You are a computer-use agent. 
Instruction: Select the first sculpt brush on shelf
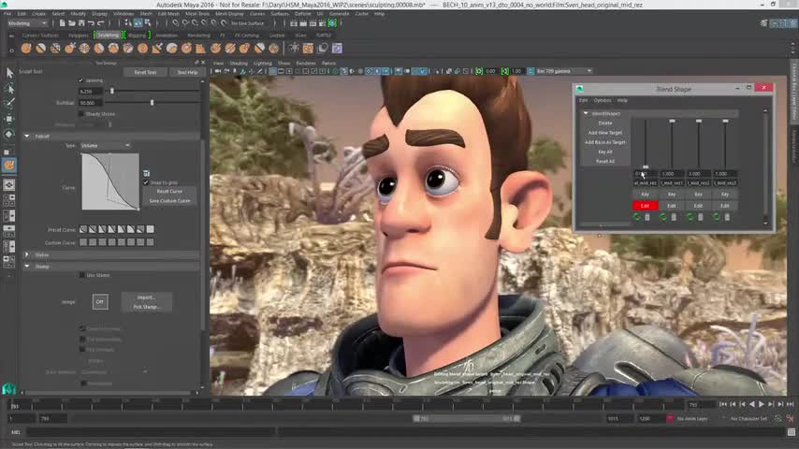[26, 49]
